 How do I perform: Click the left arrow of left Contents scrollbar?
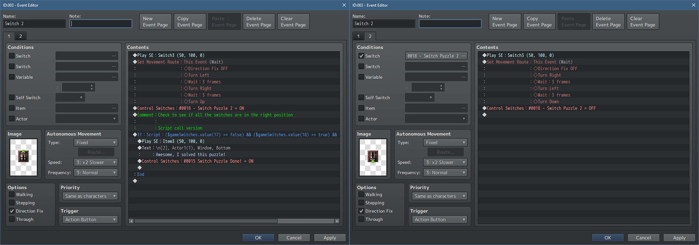pos(131,221)
